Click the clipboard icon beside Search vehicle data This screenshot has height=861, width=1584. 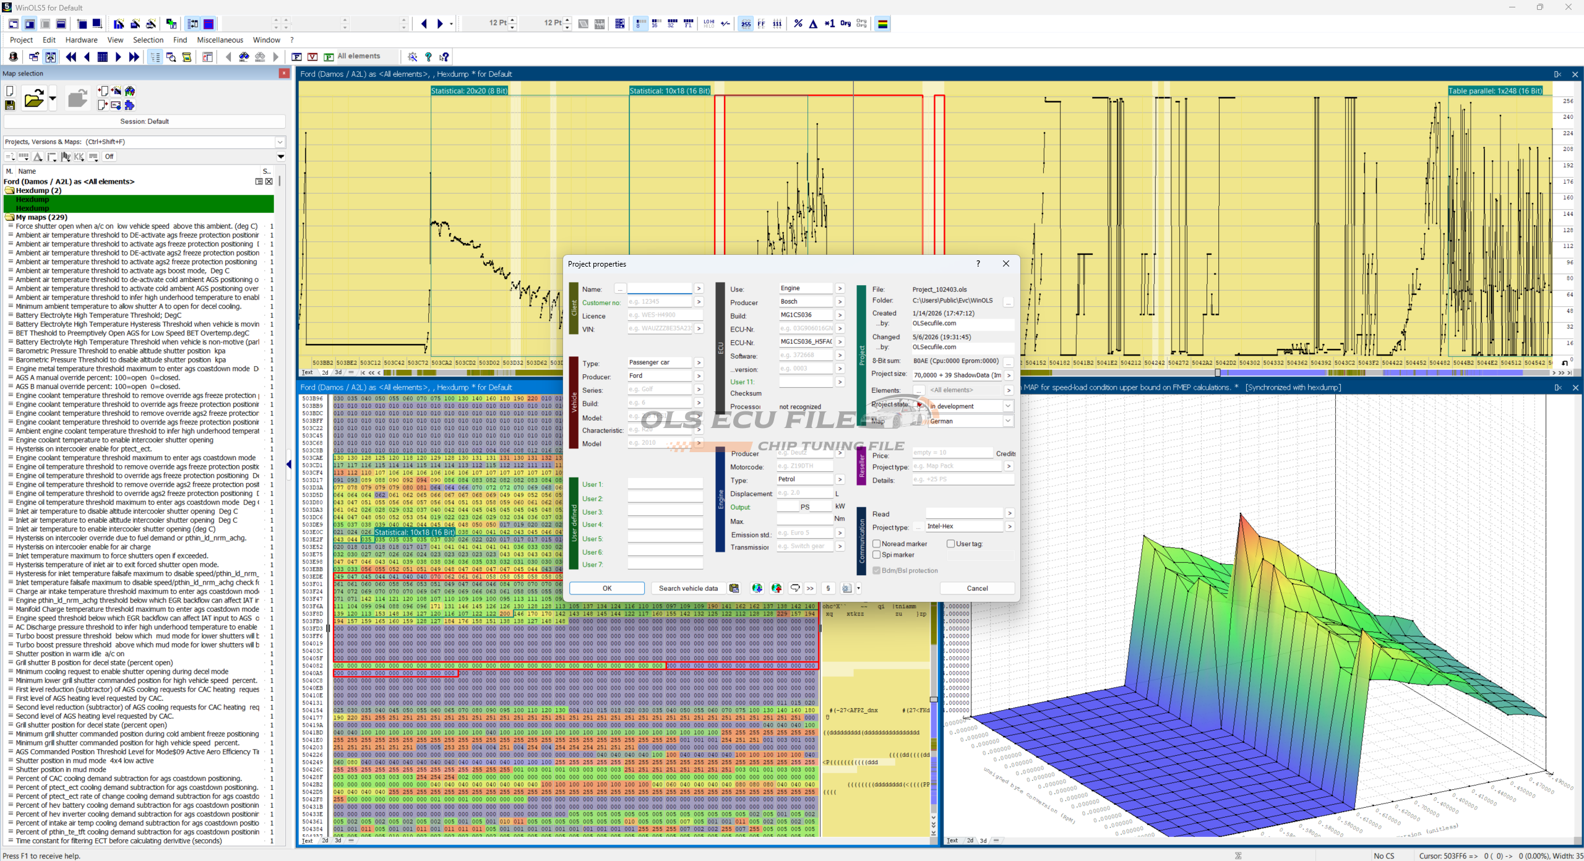point(734,588)
